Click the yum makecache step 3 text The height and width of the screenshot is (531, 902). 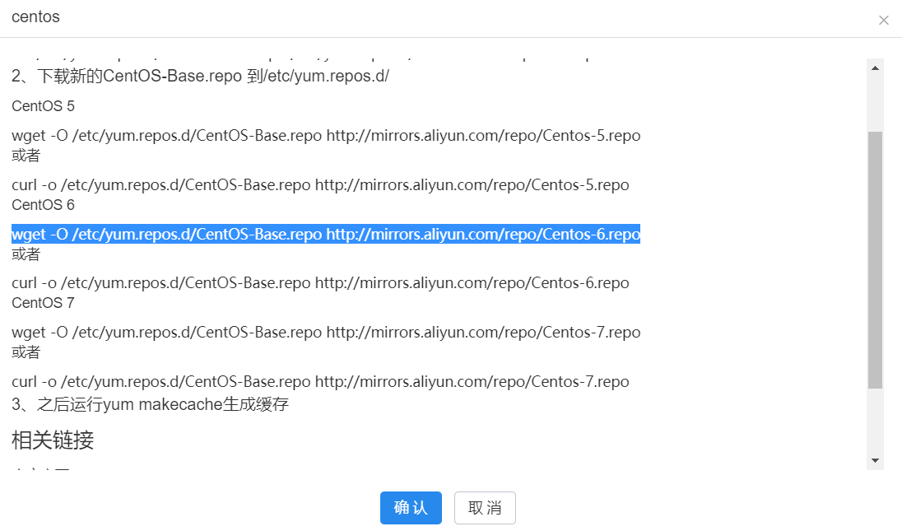[150, 404]
